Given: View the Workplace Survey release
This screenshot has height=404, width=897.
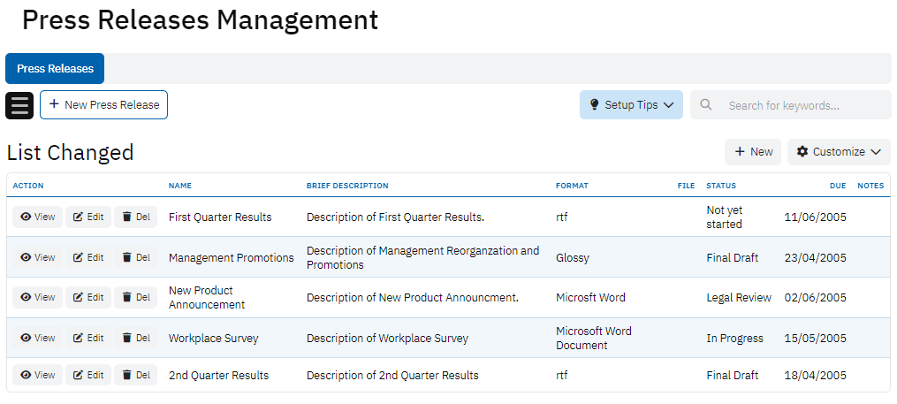Looking at the screenshot, I should pyautogui.click(x=38, y=338).
